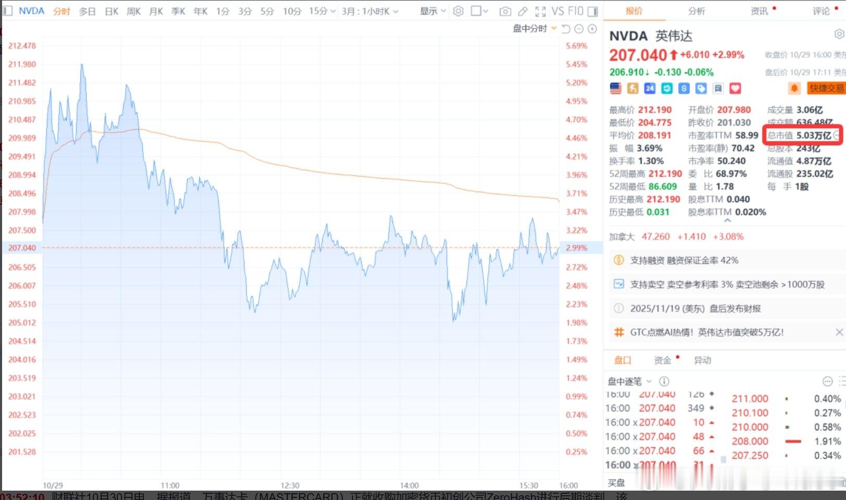Open the layout square dropdown
Image resolution: width=846 pixels, height=500 pixels.
point(480,11)
